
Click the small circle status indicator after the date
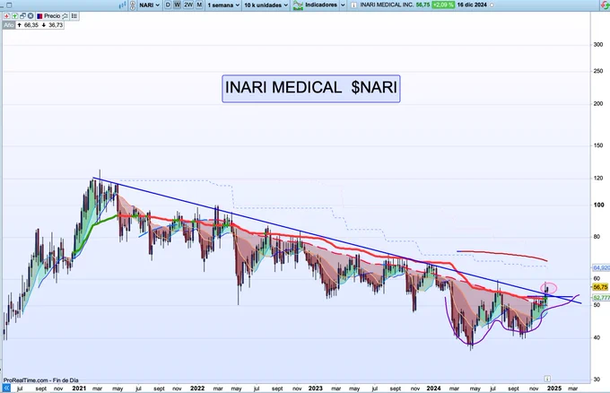click(492, 5)
